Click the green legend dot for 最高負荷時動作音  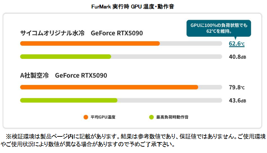pyautogui.click(x=151, y=117)
